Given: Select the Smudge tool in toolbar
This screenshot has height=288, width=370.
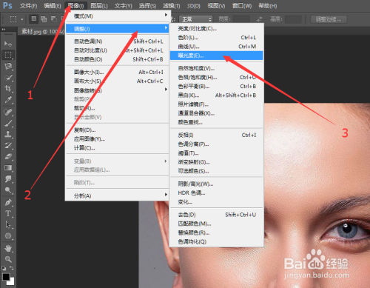Looking at the screenshot, I should coord(8,179).
